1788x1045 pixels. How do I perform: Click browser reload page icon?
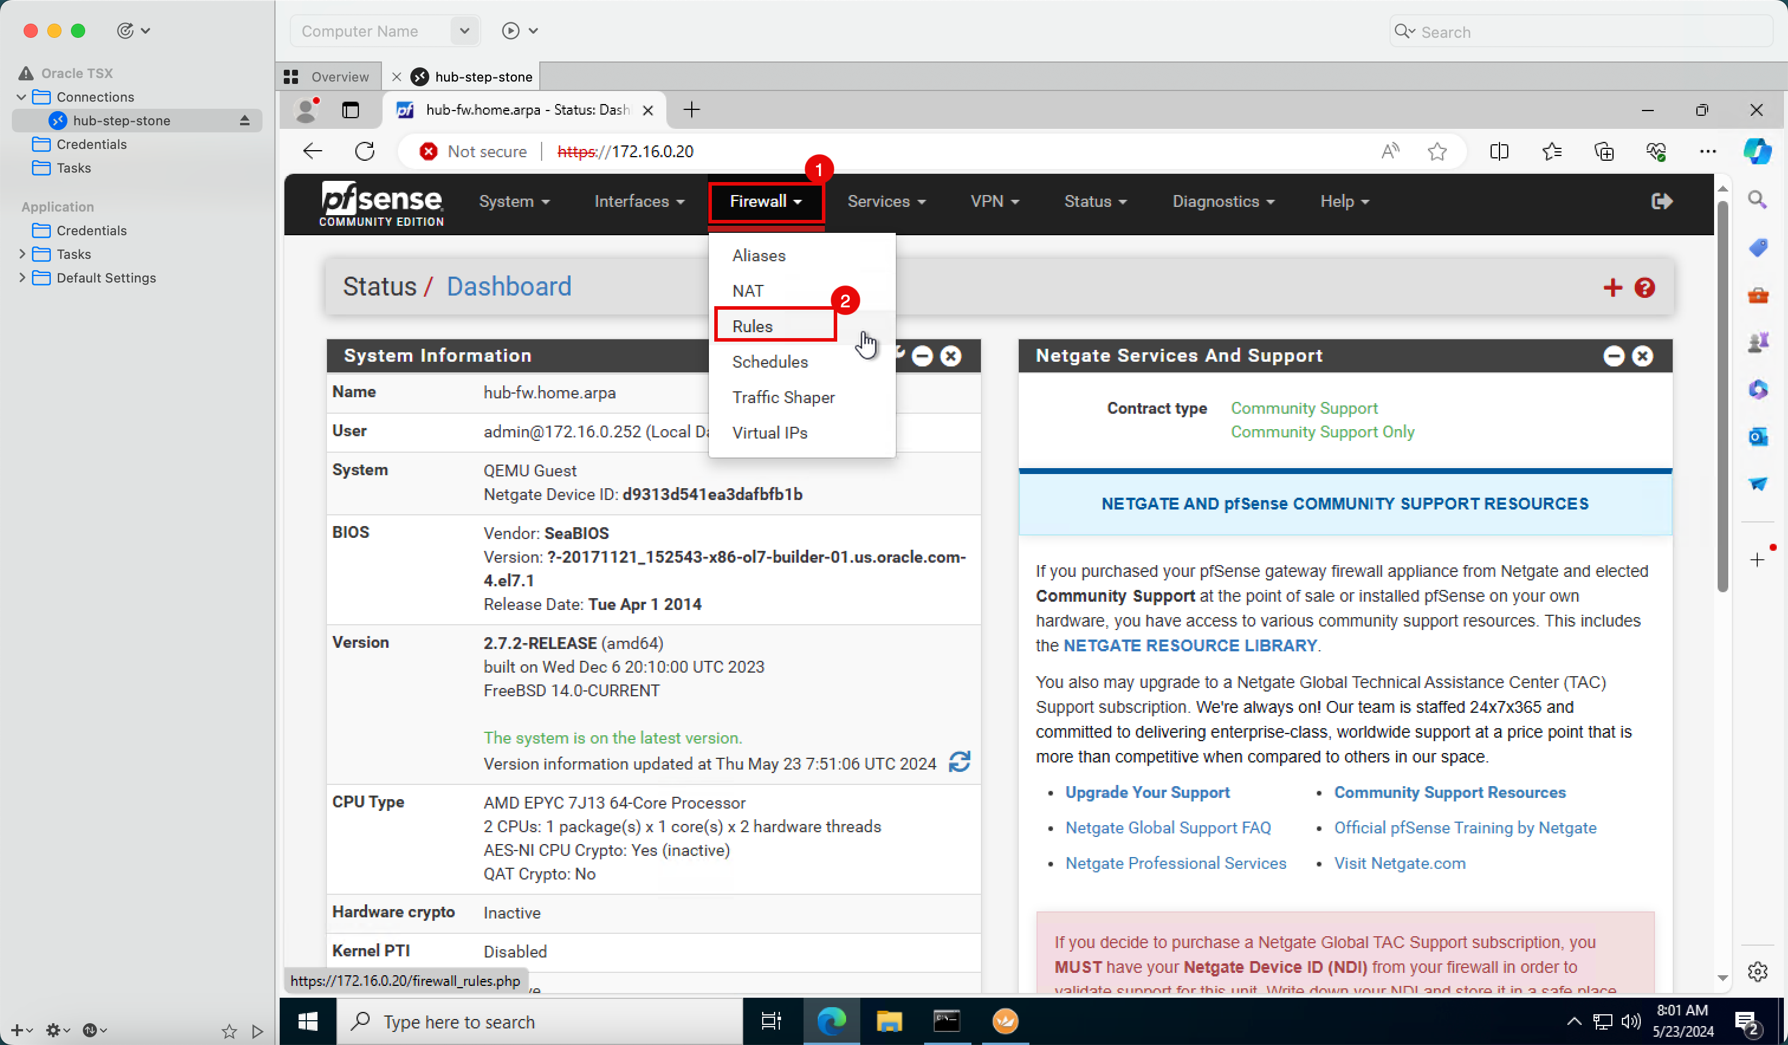(365, 151)
